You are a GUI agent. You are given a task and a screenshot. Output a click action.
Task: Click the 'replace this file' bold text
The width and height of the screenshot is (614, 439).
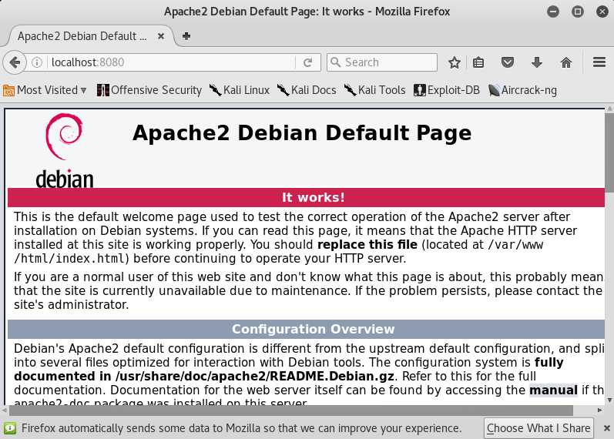(x=367, y=244)
